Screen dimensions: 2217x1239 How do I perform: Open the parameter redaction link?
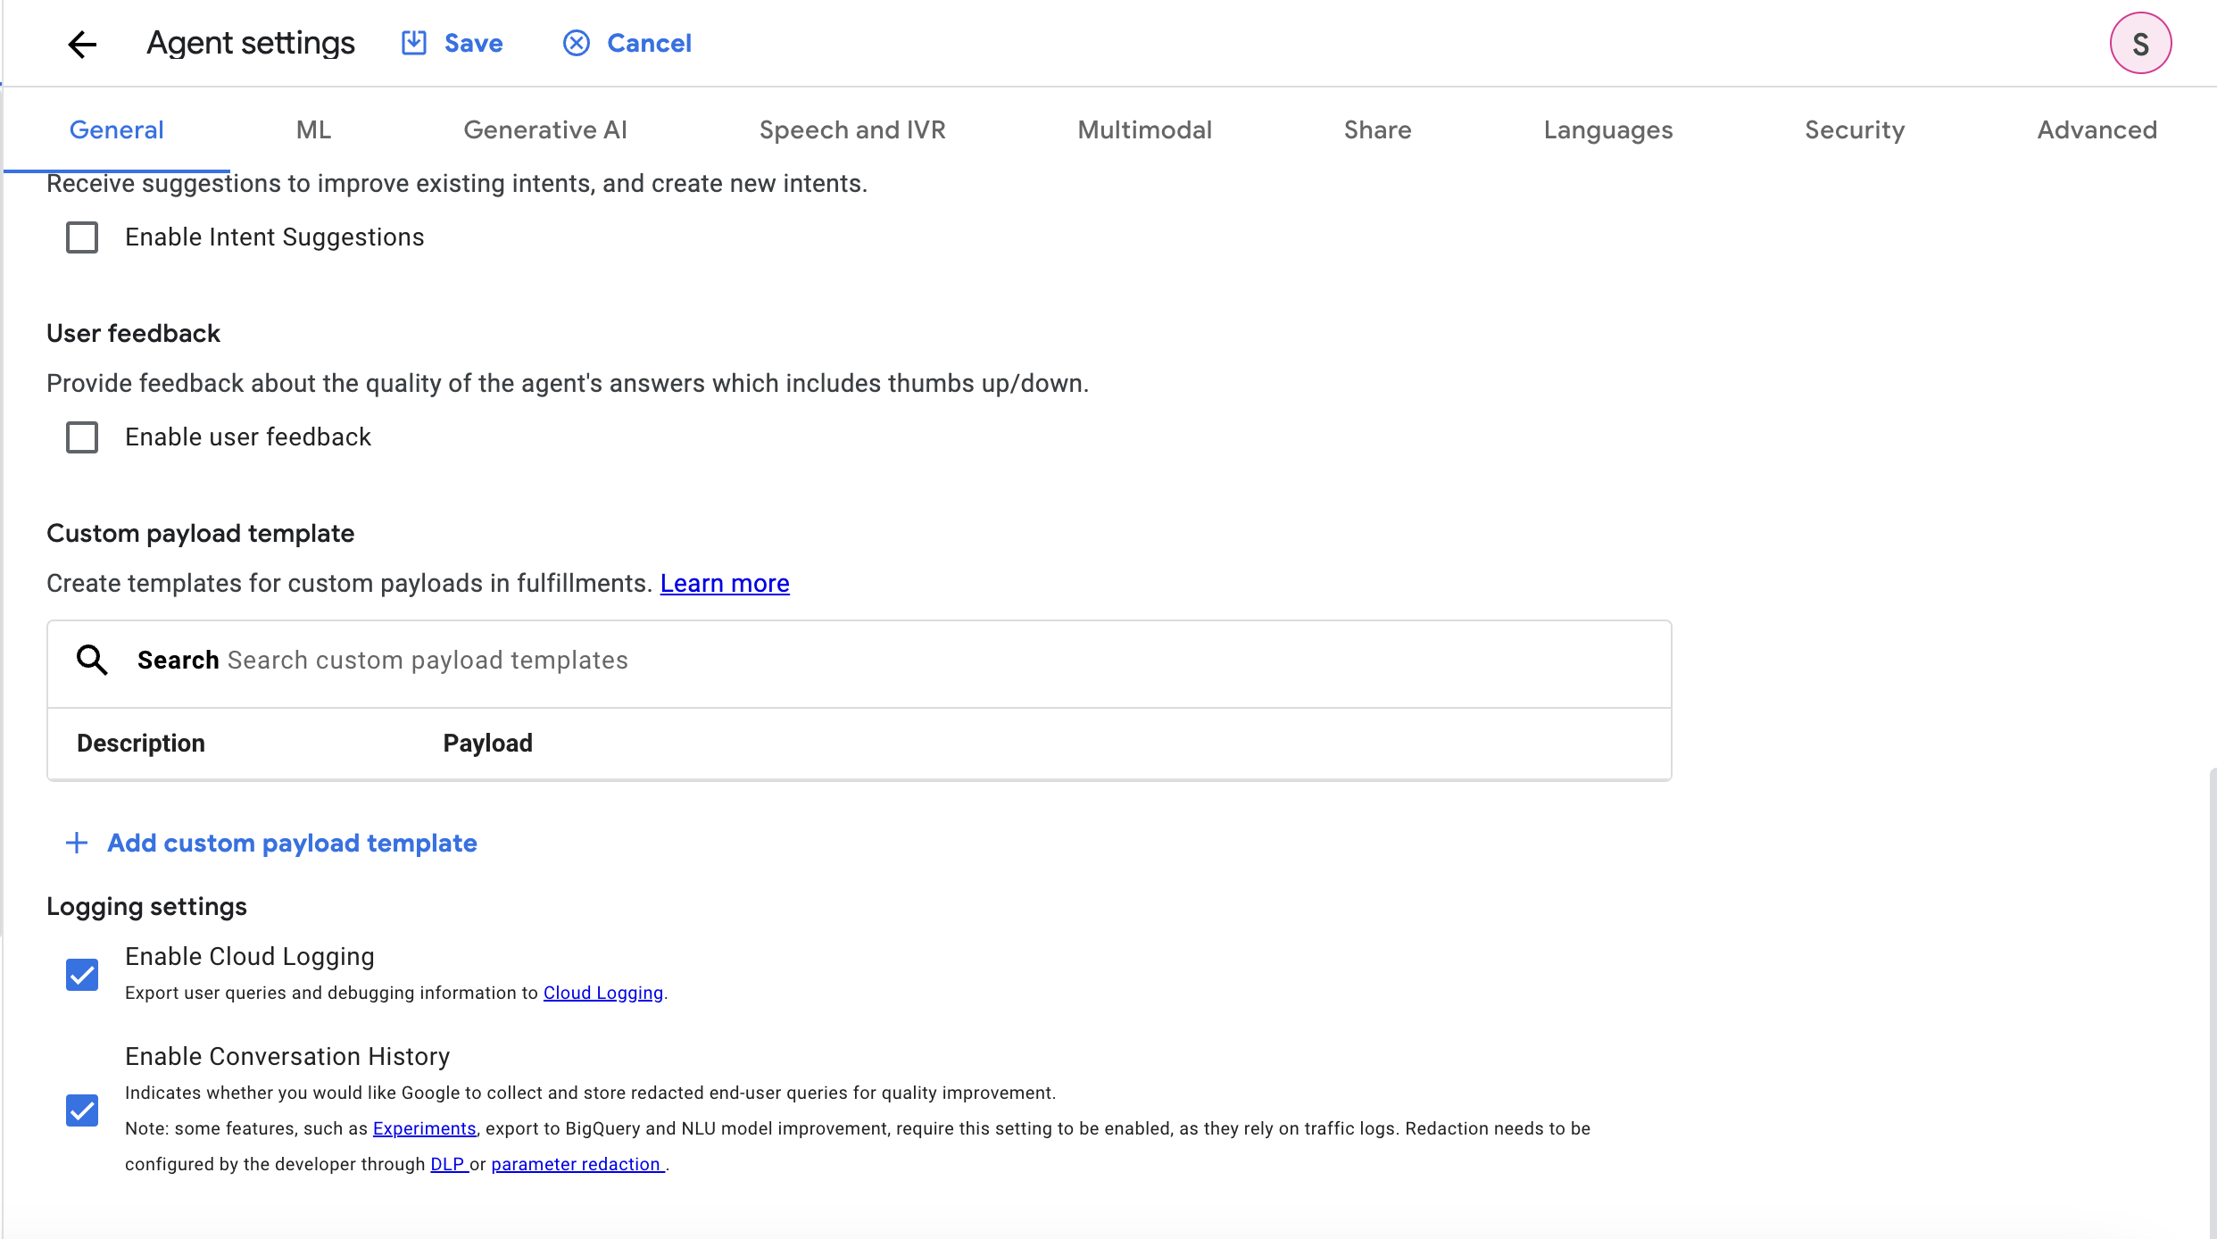(577, 1163)
